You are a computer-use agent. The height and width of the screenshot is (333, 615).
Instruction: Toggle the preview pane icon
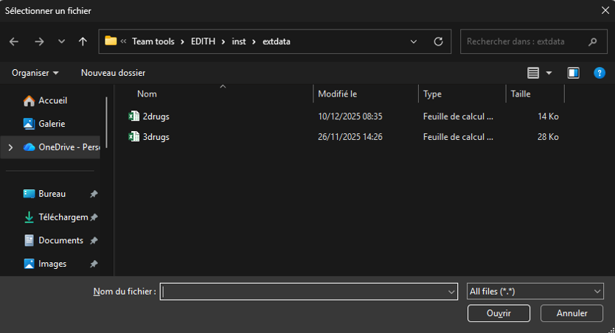pyautogui.click(x=573, y=73)
